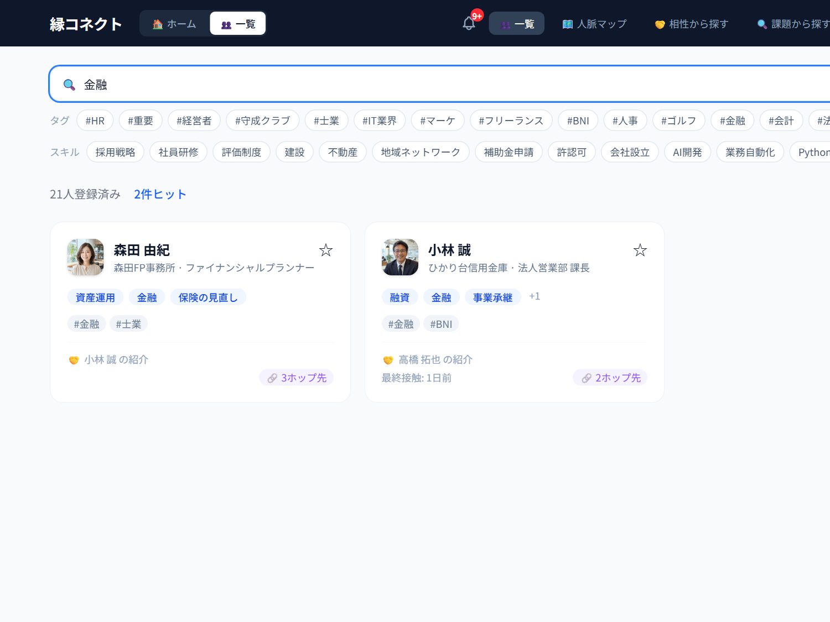Open 人脈マップ in the top navigation
The image size is (830, 622).
click(594, 24)
